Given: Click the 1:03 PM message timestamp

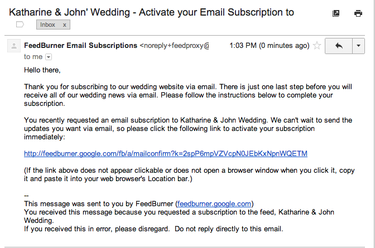Looking at the screenshot, I should click(270, 45).
